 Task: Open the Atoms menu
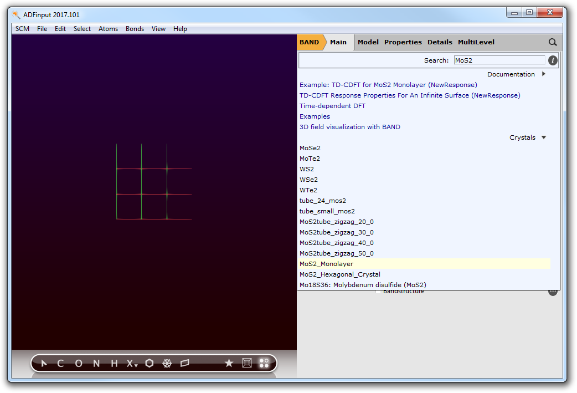point(108,29)
